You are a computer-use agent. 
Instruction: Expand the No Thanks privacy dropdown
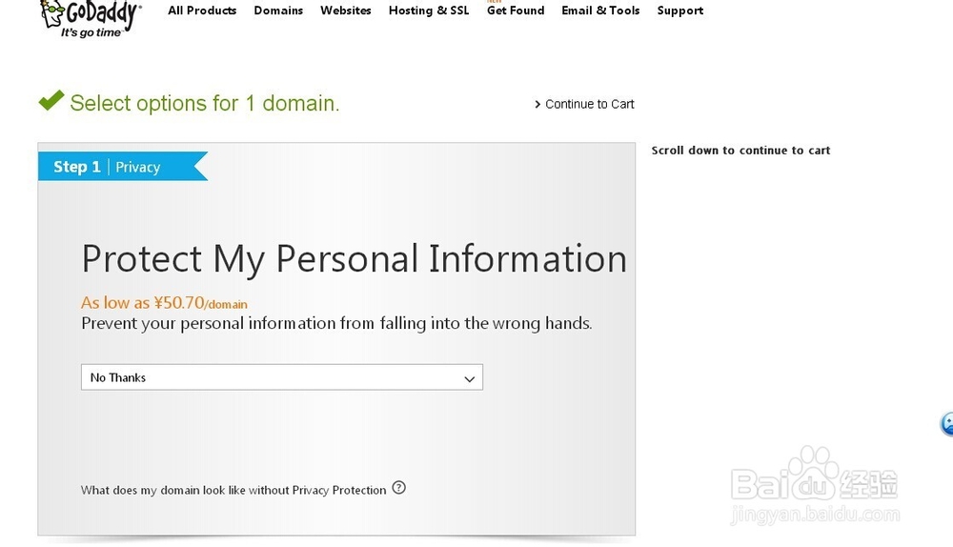pos(282,377)
